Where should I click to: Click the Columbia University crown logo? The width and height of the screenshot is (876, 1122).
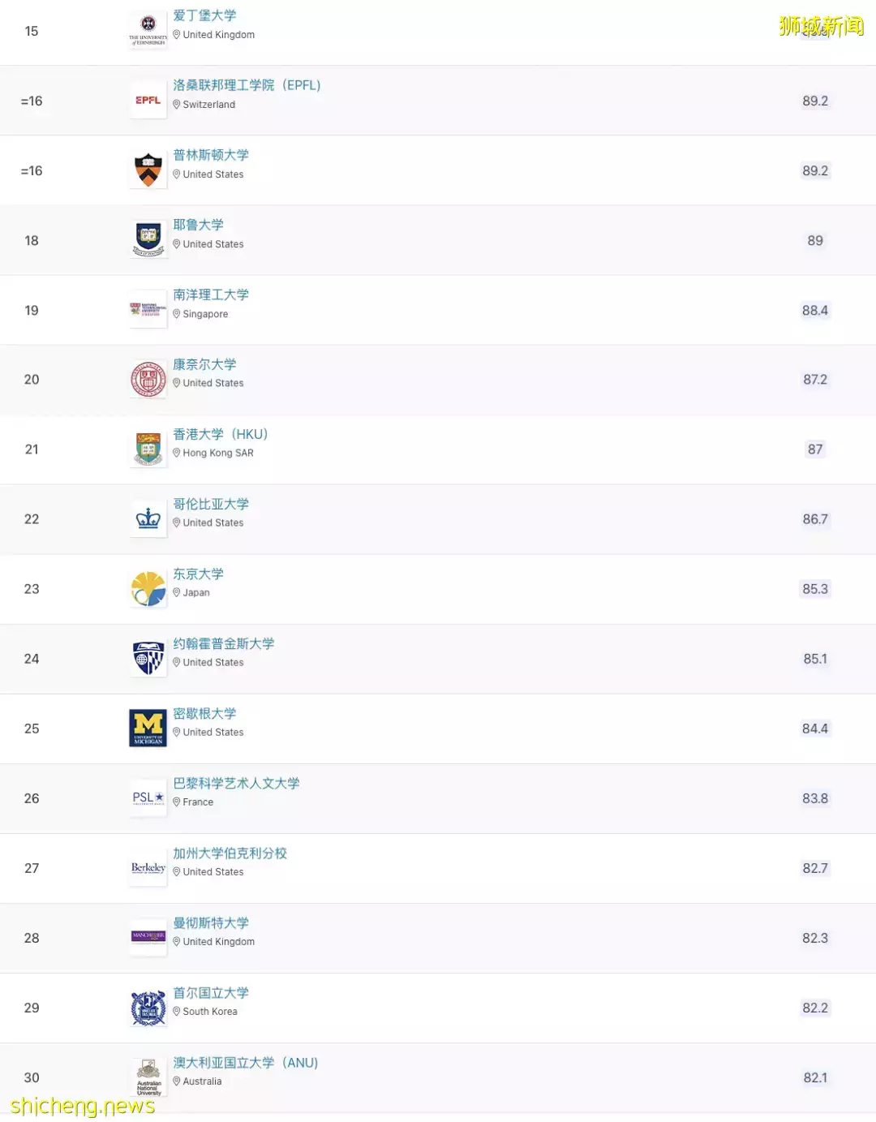click(148, 519)
